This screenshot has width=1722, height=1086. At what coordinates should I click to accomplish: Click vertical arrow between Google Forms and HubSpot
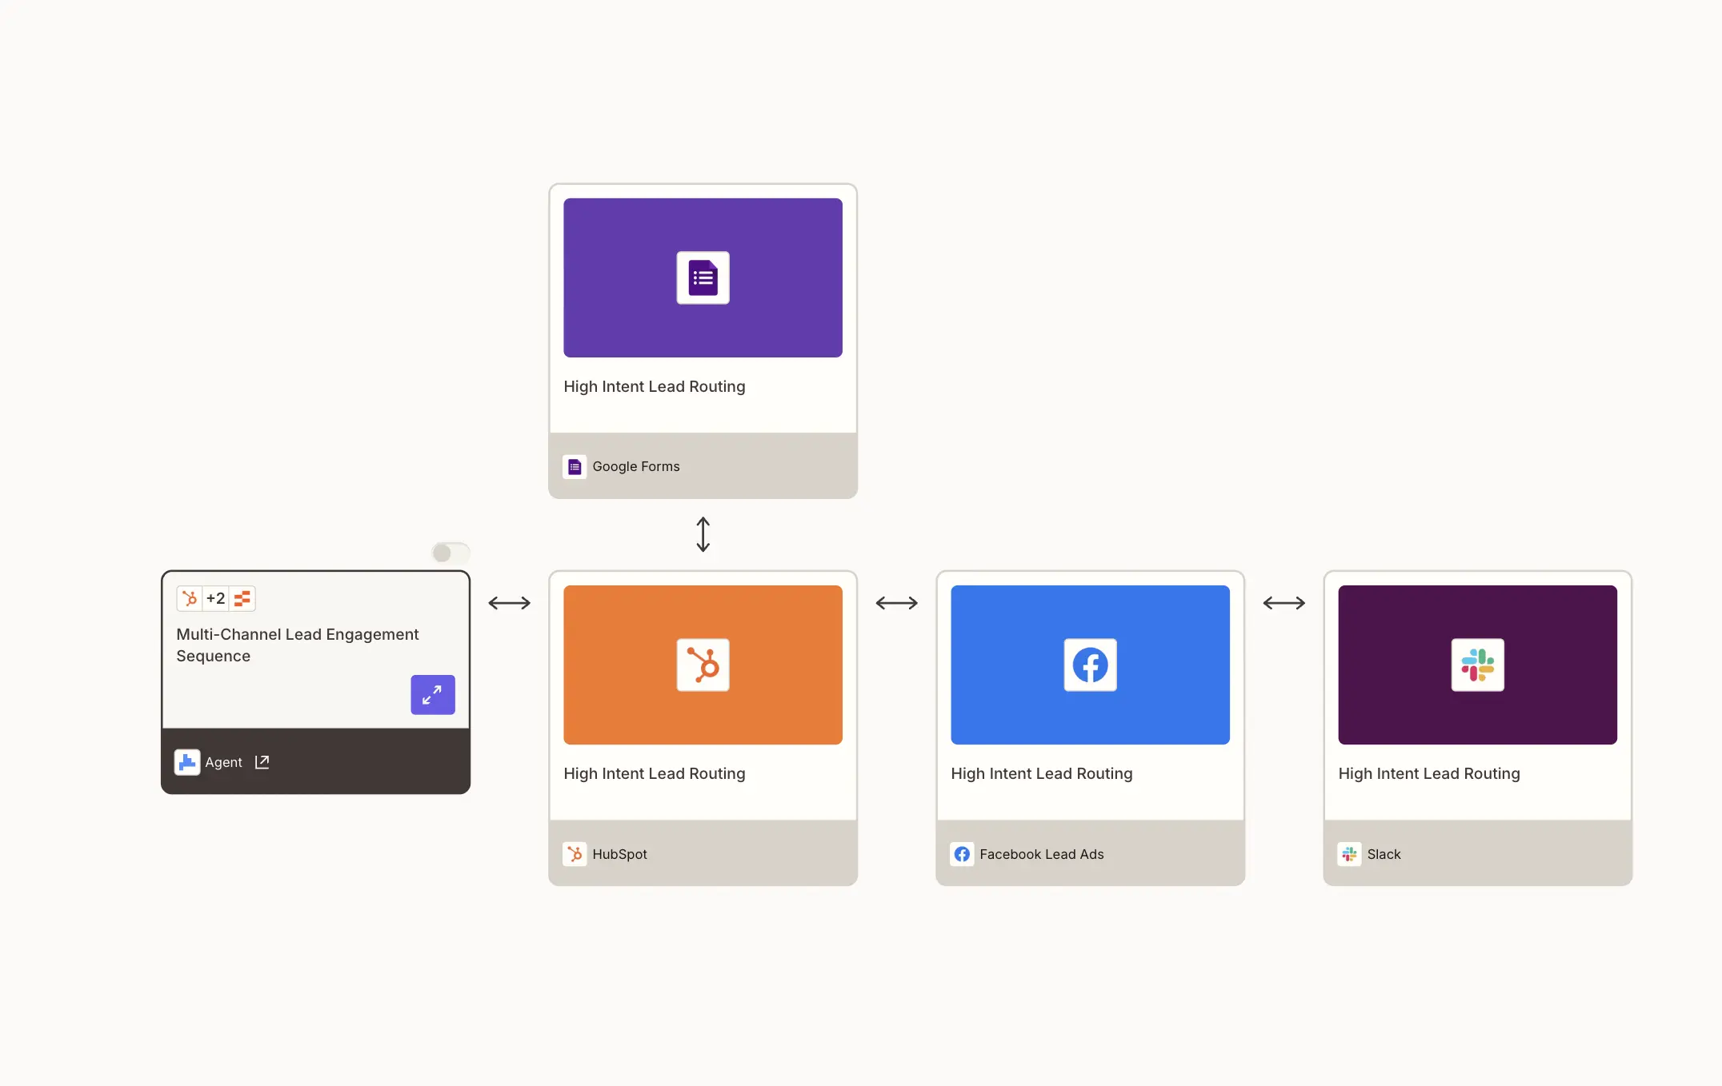click(x=703, y=534)
